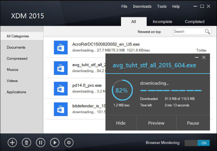Screen dimensions: 217x151
Task: Click the avg_tuht_stf_all_2015_604.exe dialog title
Action: point(154,65)
